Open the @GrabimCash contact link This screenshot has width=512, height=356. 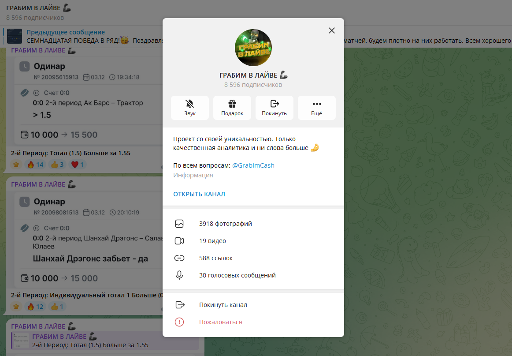pos(253,165)
